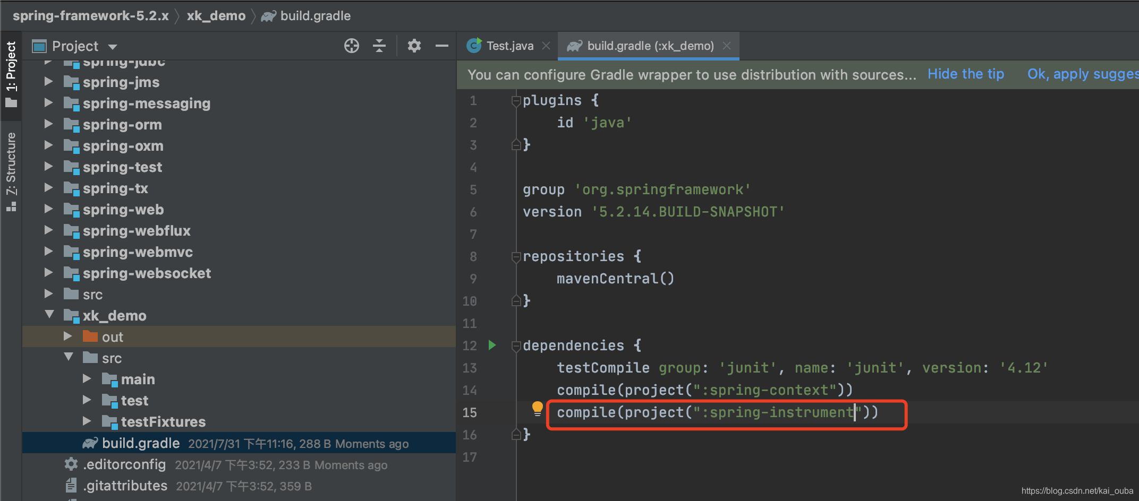Expand the spring-websocket module
The height and width of the screenshot is (501, 1139).
tap(48, 273)
